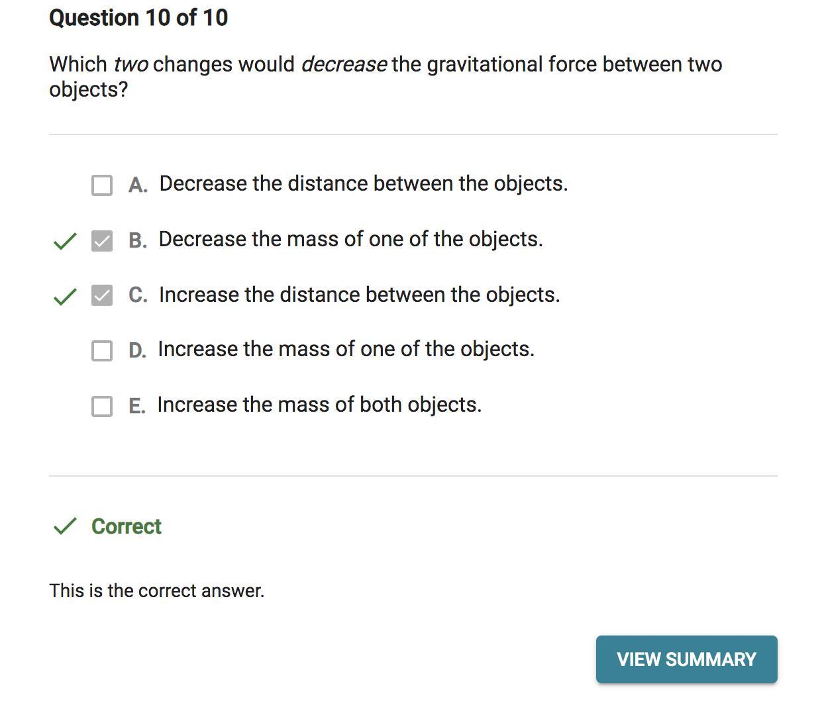Click the 'Question 10 of 10' heading

[138, 18]
